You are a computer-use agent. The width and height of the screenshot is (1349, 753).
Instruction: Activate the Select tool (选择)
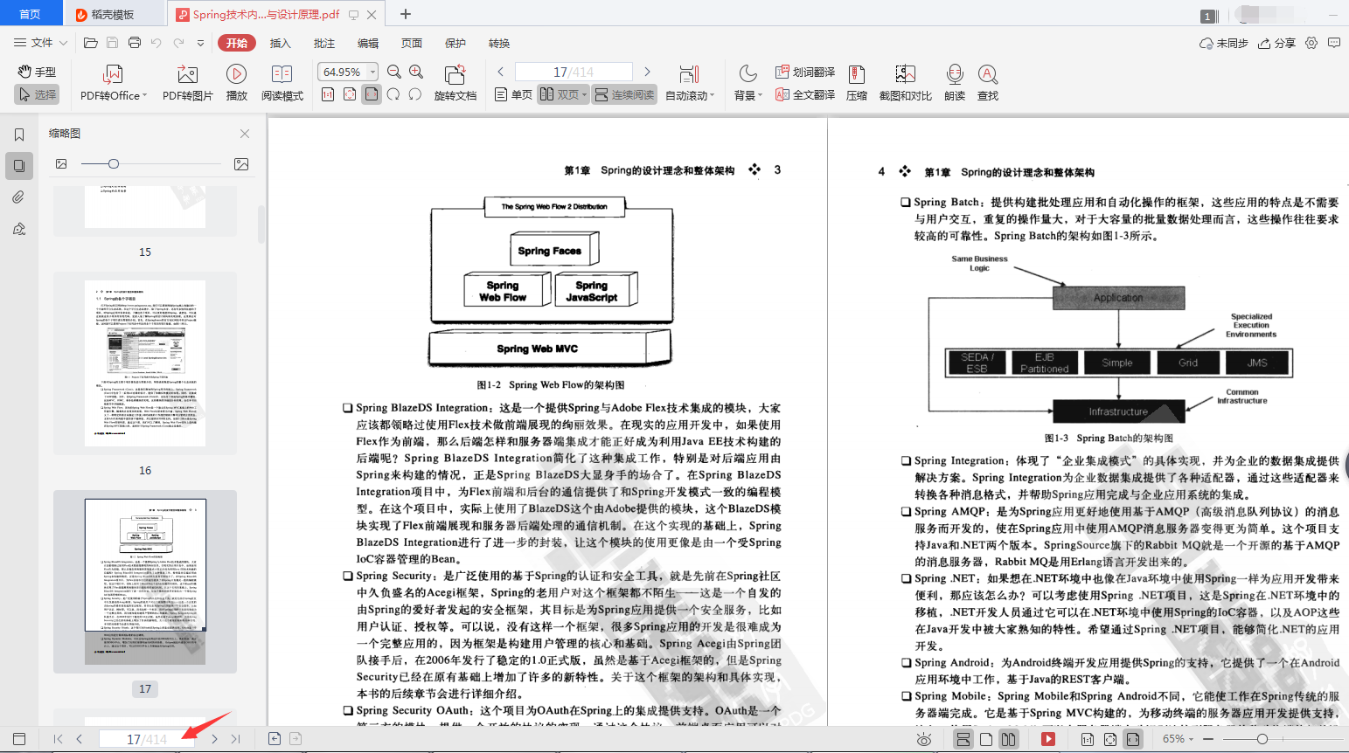click(x=38, y=94)
